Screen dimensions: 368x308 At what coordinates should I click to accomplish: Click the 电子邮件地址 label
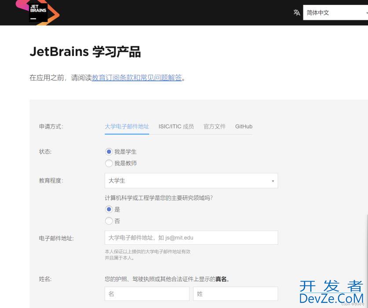pos(56,238)
